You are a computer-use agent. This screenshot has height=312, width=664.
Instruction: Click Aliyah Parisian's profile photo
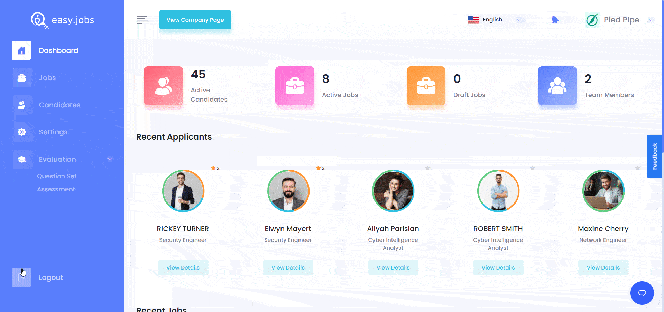393,191
